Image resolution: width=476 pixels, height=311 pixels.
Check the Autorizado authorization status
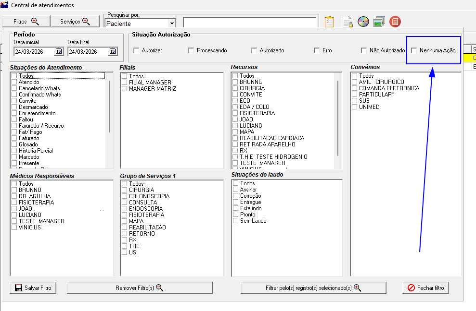(255, 50)
